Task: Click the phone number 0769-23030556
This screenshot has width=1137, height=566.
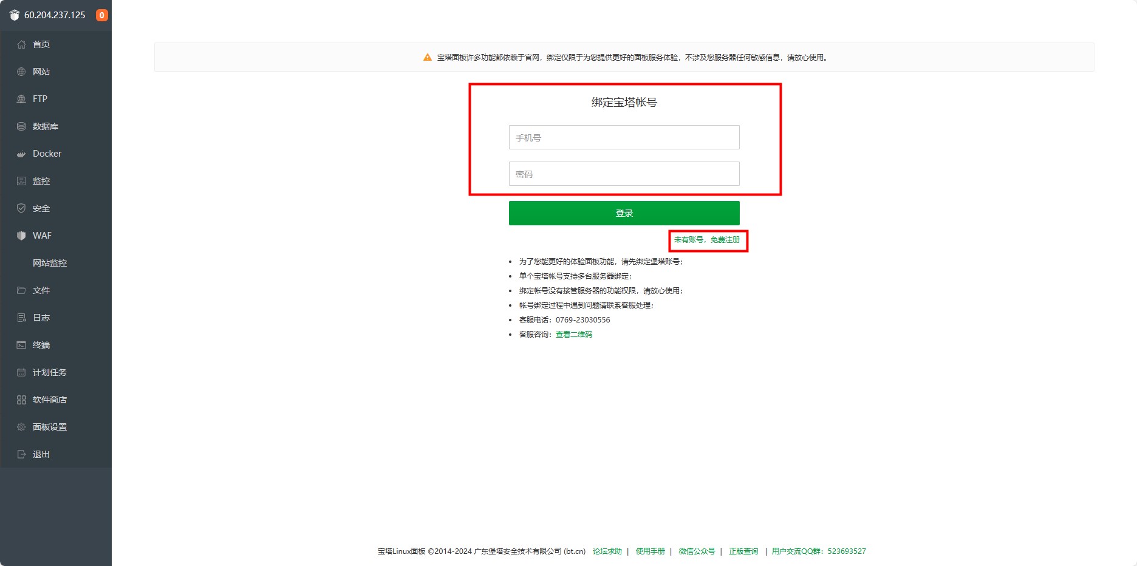Action: tap(583, 320)
